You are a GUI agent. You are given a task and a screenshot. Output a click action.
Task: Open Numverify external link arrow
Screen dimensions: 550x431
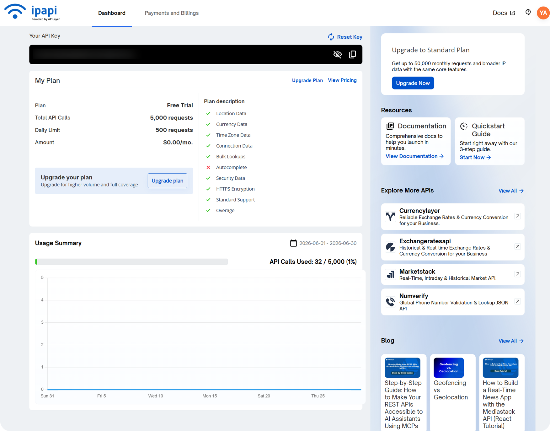tap(518, 301)
